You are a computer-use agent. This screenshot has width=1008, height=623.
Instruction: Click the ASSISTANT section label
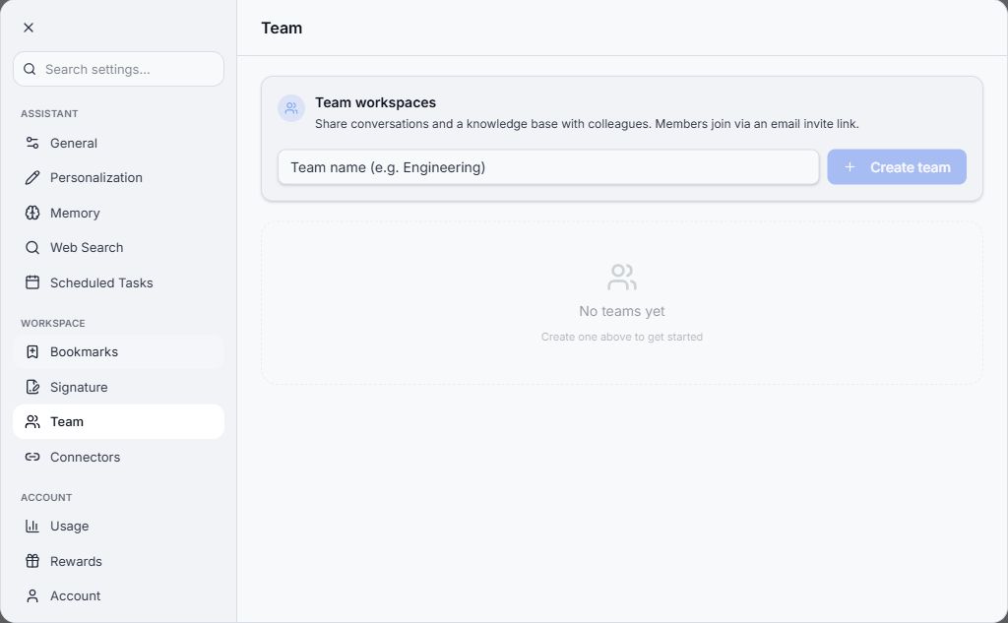pyautogui.click(x=49, y=114)
